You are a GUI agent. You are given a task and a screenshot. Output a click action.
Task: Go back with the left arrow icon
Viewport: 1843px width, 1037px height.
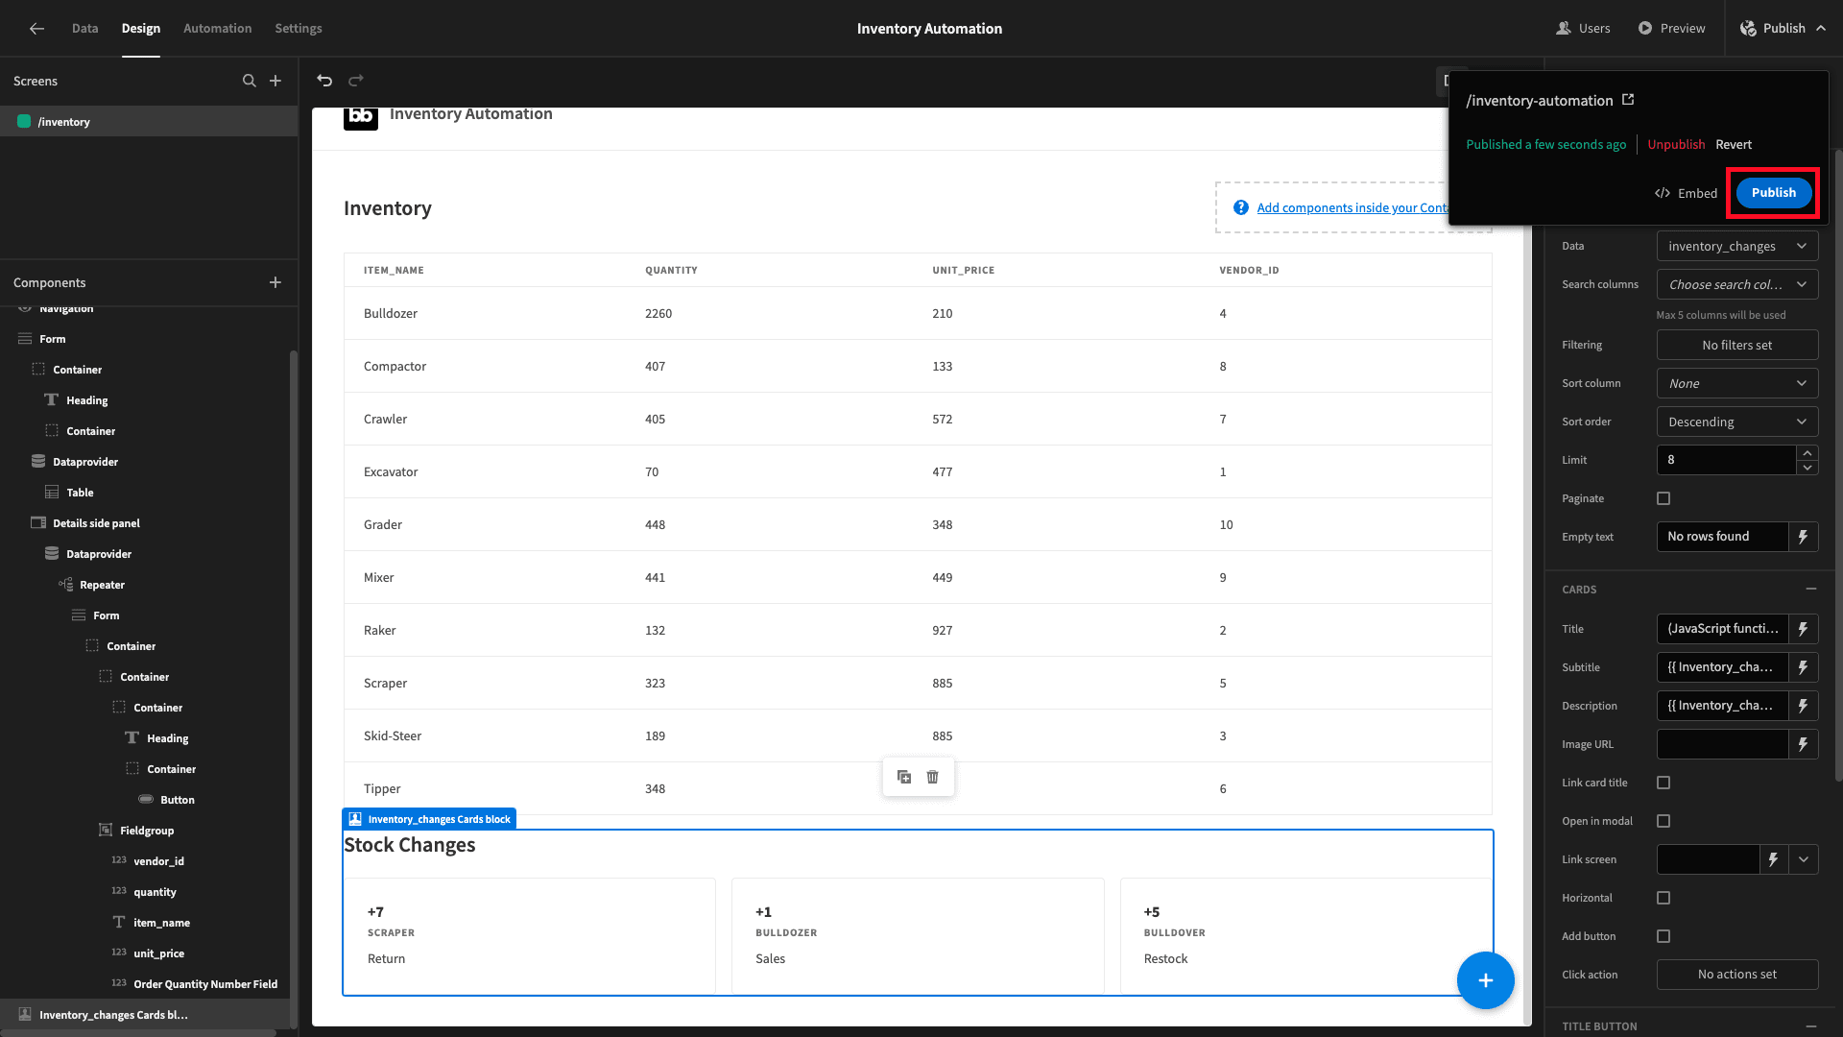pos(36,29)
